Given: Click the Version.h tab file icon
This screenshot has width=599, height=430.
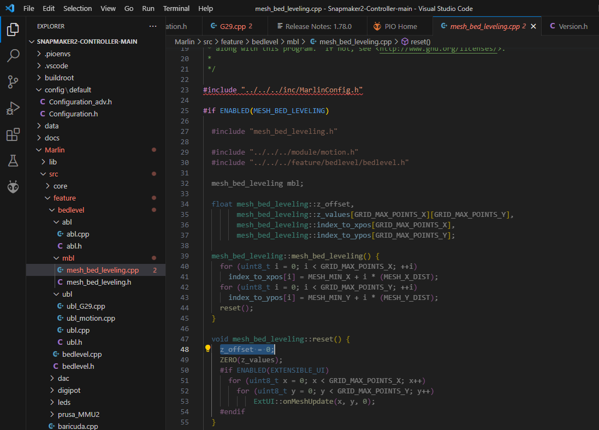Looking at the screenshot, I should [553, 26].
